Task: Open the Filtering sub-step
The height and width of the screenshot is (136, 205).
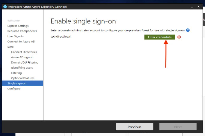Action: (x=16, y=73)
